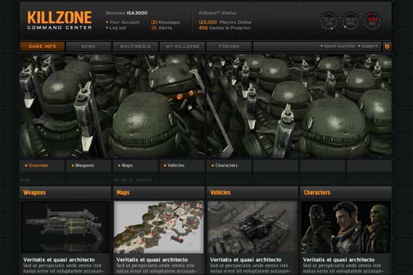Click the 456 Games in Progress text
413x275 pixels.
click(x=224, y=28)
